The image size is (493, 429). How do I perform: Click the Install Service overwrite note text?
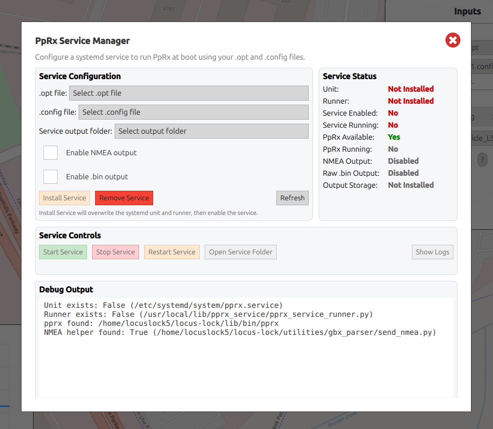tap(149, 213)
